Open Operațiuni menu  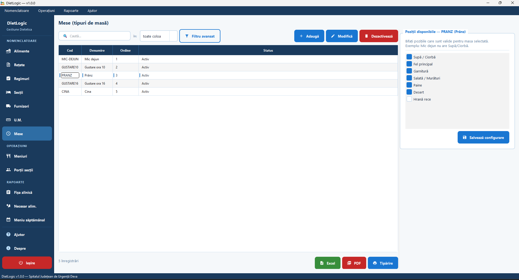pos(46,11)
